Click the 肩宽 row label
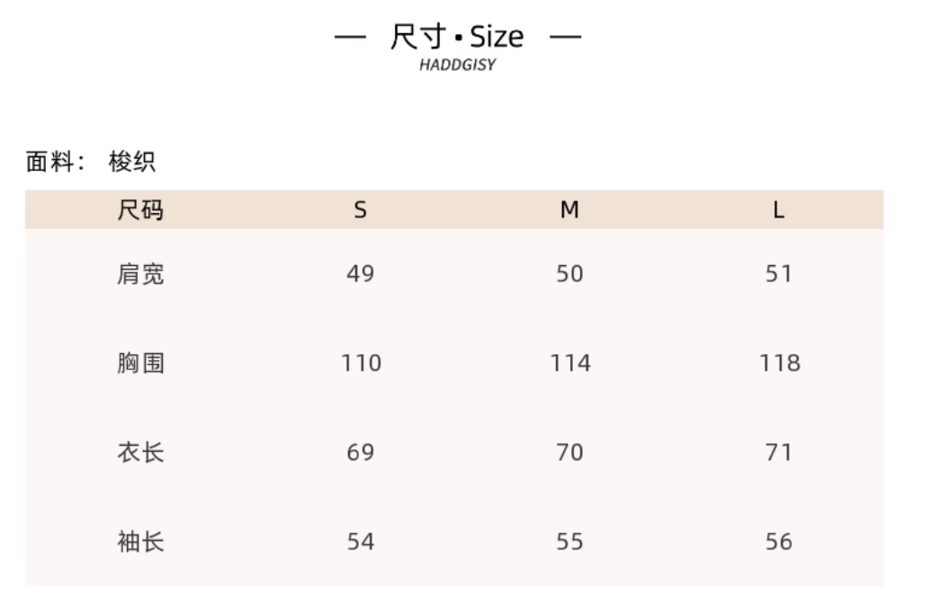 tap(140, 273)
